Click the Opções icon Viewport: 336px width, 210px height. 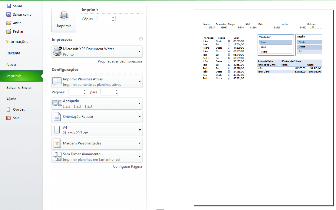click(x=8, y=109)
